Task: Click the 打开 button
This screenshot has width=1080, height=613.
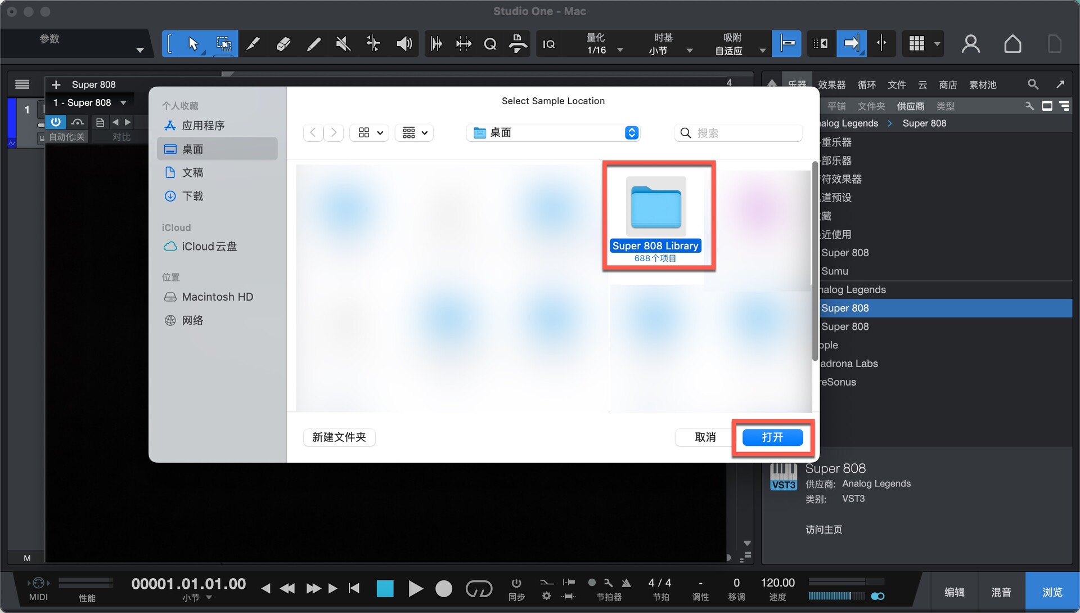Action: 772,437
